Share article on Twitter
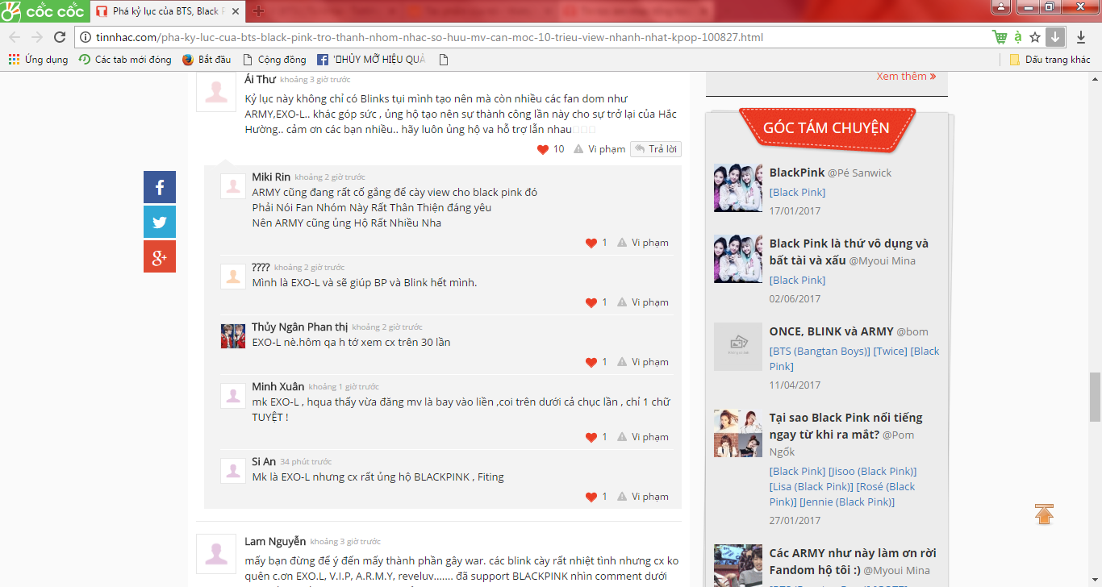 tap(160, 222)
